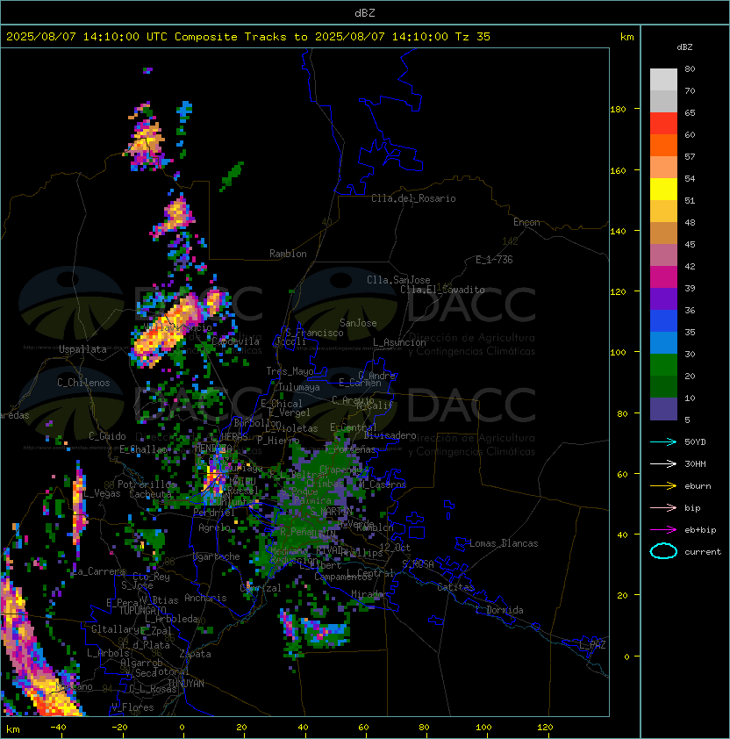Select the green 20-30 dBZ swatch
The image size is (730, 739).
[663, 365]
